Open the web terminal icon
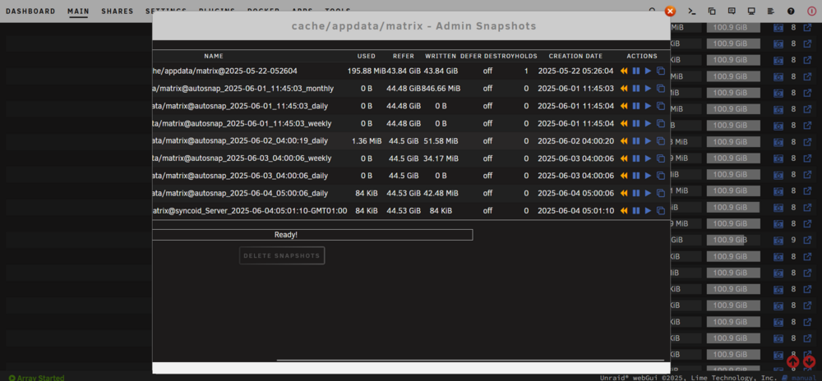The width and height of the screenshot is (822, 381). click(692, 11)
